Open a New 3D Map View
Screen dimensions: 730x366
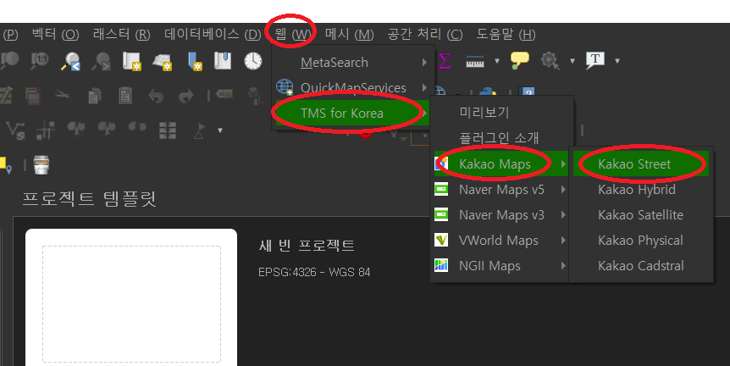pos(163,62)
